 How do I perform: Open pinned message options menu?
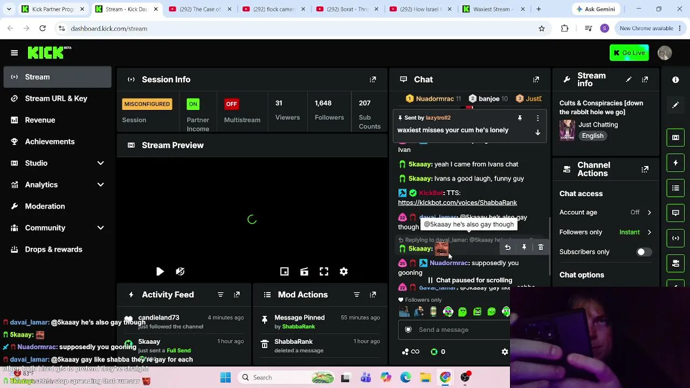[x=537, y=118]
